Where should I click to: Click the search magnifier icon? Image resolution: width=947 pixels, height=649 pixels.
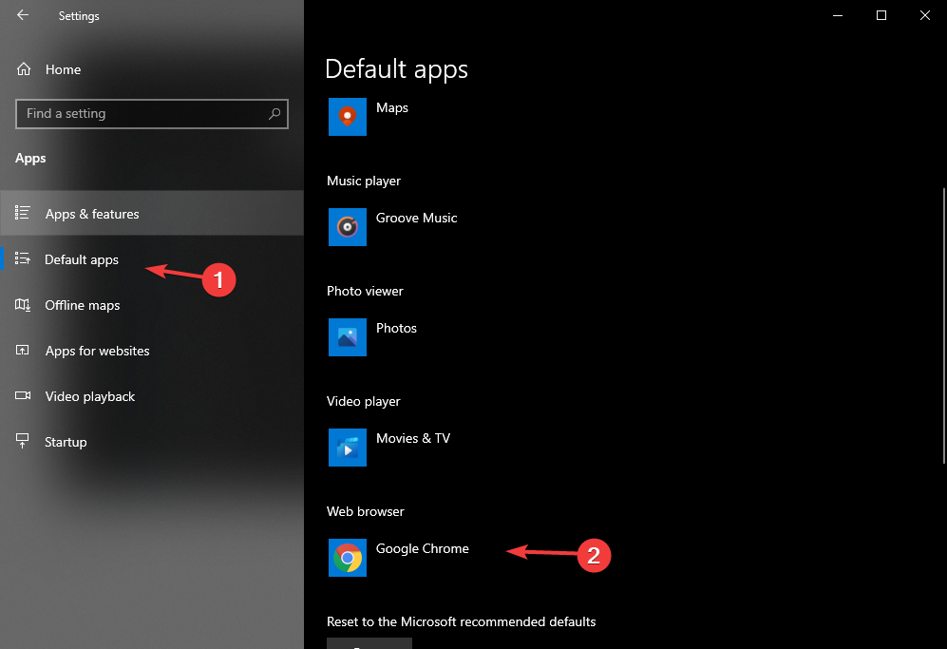275,114
